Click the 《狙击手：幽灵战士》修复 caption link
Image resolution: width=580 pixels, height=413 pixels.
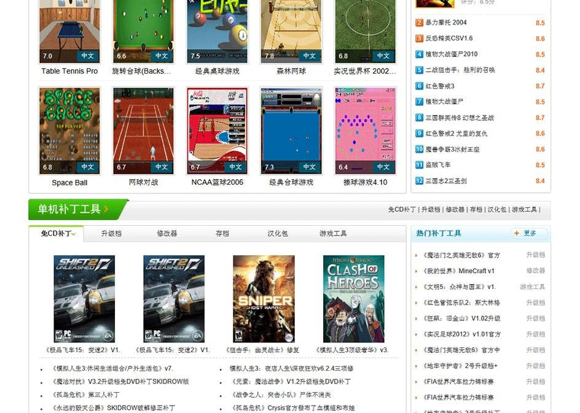point(262,350)
